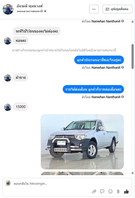This screenshot has height=198, width=135.
Task: Click the page logo beside reply box
Action: pos(8,183)
